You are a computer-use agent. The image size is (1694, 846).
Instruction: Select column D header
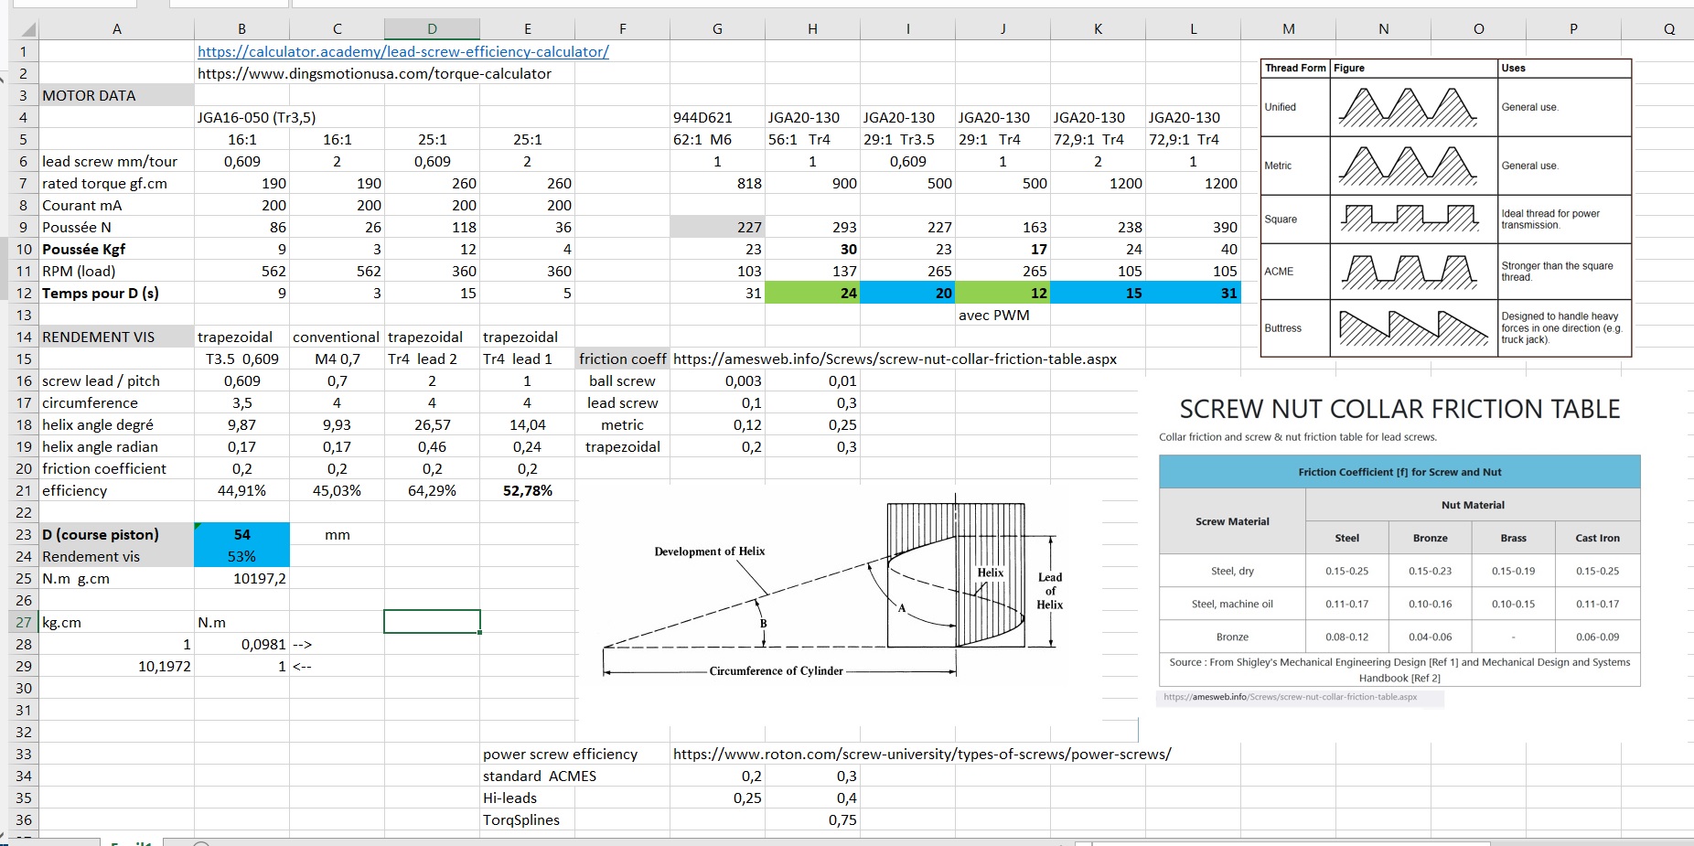[432, 29]
